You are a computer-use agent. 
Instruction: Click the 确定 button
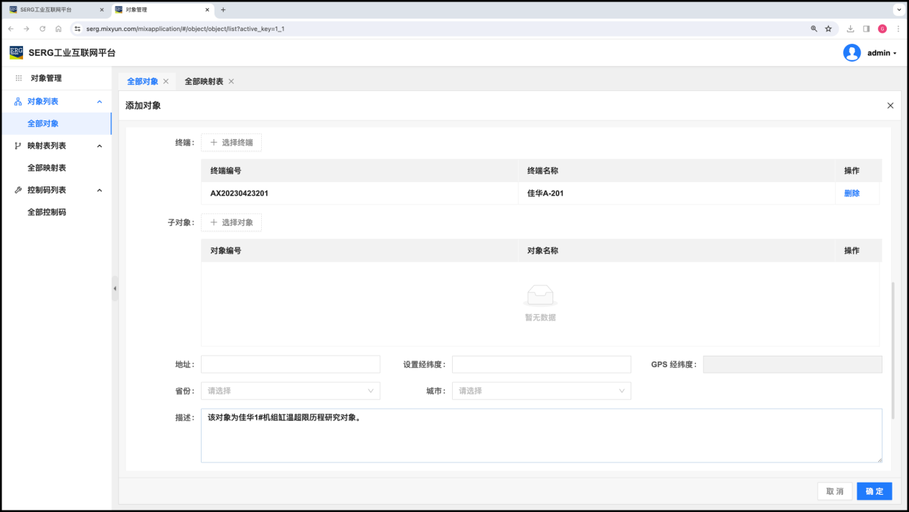pos(874,491)
